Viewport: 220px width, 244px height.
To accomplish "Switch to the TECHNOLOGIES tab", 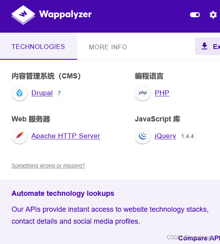I will pos(39,47).
